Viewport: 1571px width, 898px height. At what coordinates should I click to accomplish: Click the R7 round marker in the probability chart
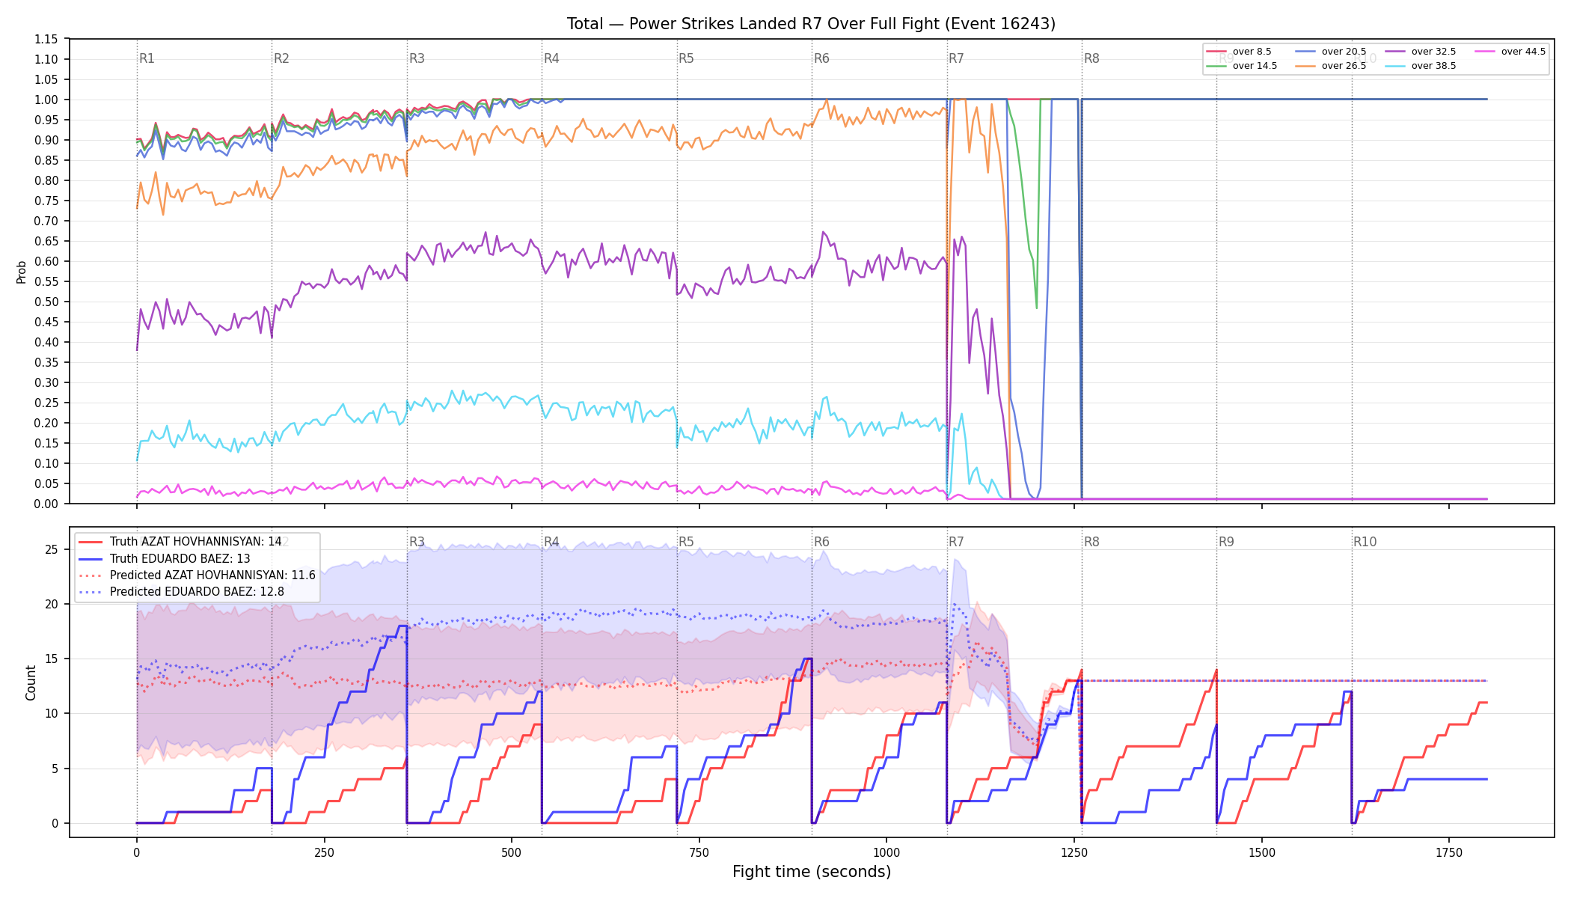pos(956,58)
